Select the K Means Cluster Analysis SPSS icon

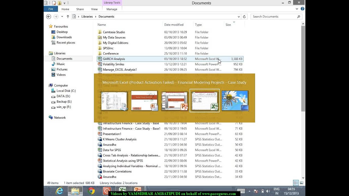point(100,139)
